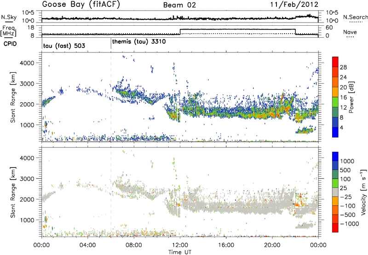The width and height of the screenshot is (368, 255).
Task: Click the 18 tick on frequency axis
Action: pos(30,28)
